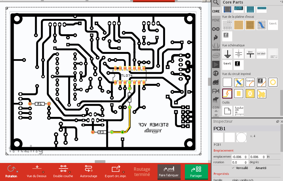Enable the Aimanté checkbox

[253, 168]
